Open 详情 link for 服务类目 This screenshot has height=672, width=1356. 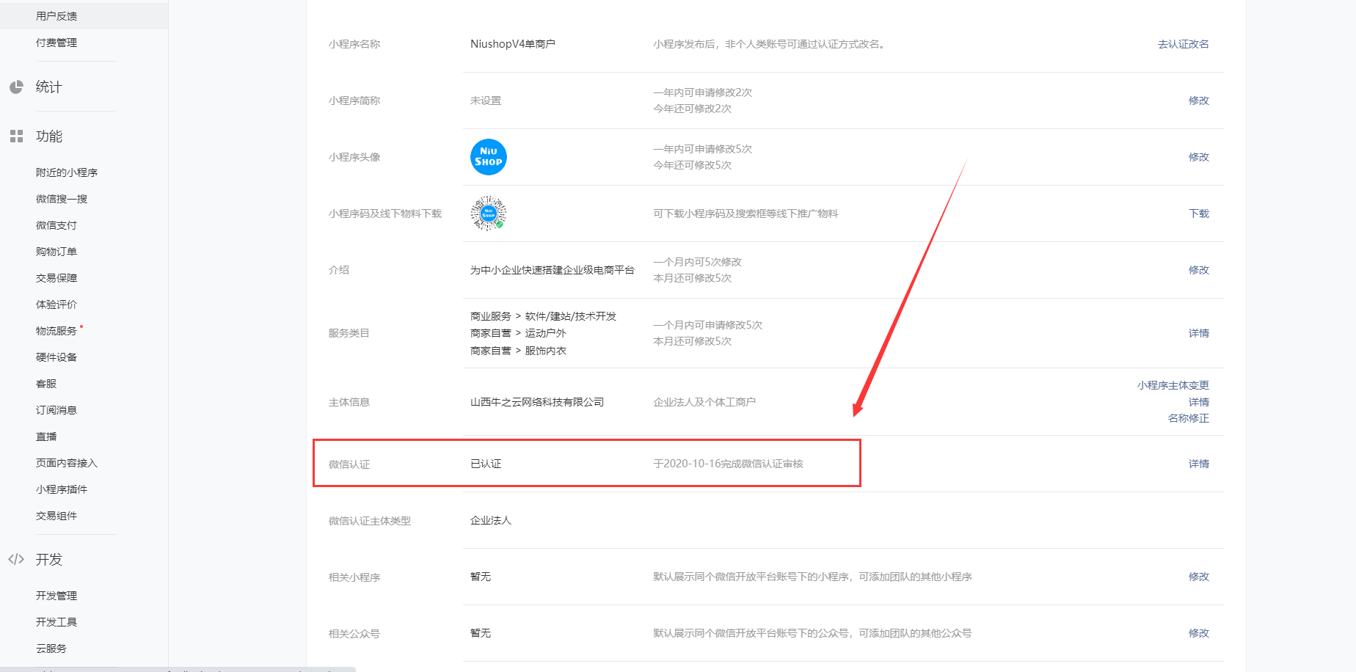point(1198,333)
